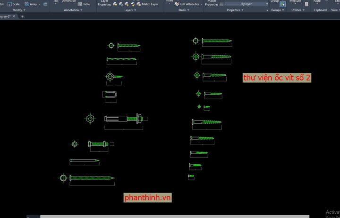Image resolution: width=340 pixels, height=218 pixels.
Task: Expand the Block panel
Action: point(184,10)
